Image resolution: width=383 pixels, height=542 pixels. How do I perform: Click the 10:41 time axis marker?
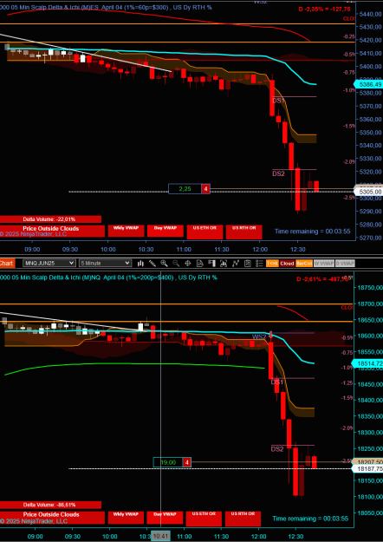click(x=160, y=536)
